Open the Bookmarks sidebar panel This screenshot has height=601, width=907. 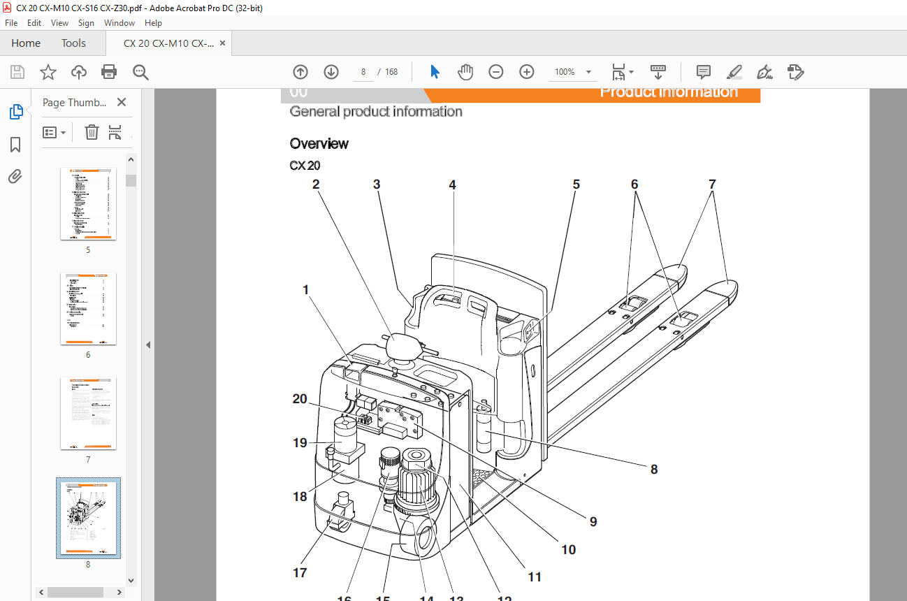tap(15, 145)
